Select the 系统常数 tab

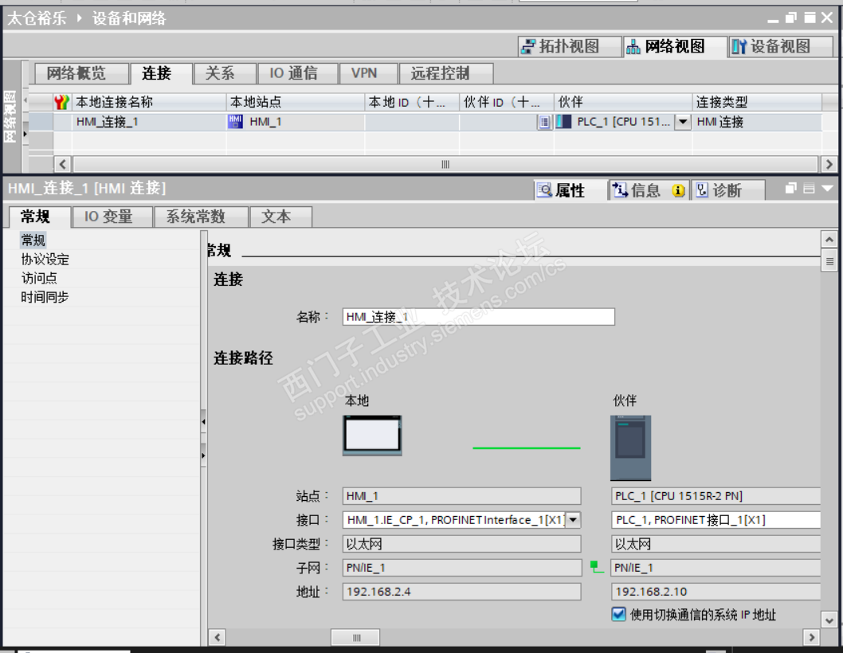[x=201, y=217]
